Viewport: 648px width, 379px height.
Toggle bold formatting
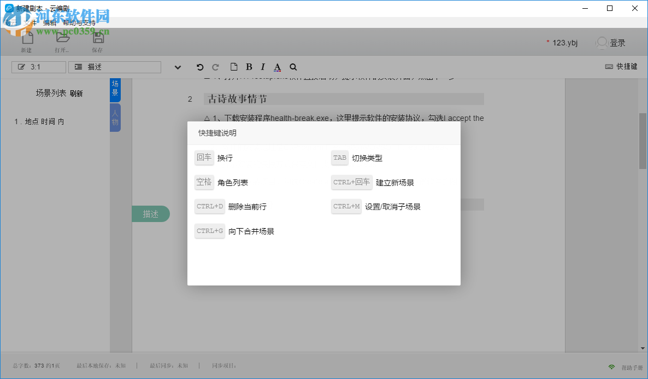click(x=249, y=67)
